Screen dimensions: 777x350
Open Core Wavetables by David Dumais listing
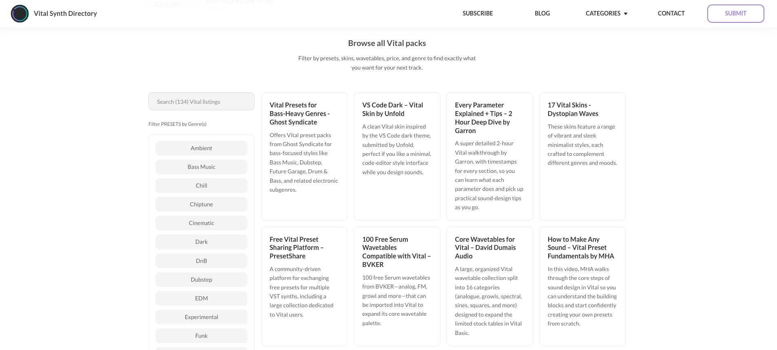point(485,247)
